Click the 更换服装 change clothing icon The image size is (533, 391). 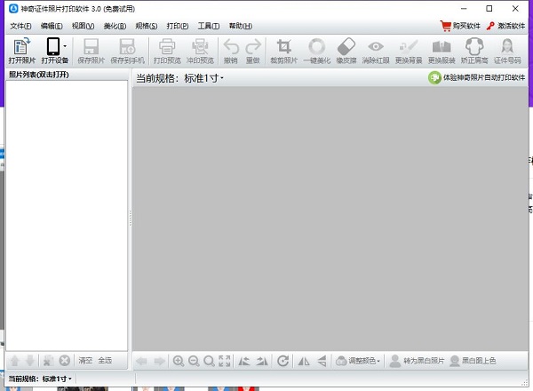click(442, 46)
